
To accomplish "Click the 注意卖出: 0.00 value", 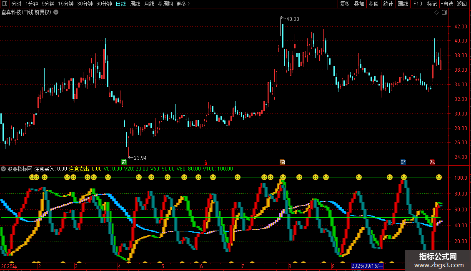I will 85,169.
